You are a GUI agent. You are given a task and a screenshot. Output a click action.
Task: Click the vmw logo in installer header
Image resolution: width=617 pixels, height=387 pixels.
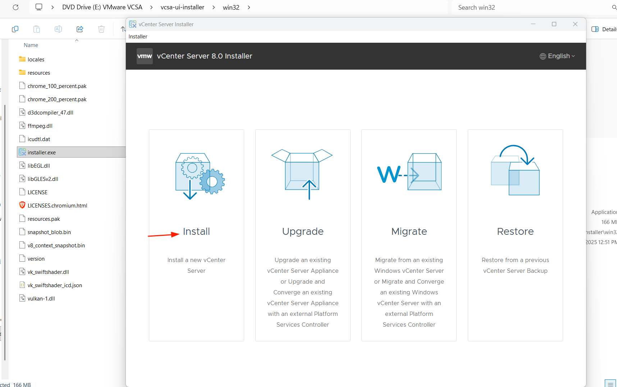[x=145, y=56]
